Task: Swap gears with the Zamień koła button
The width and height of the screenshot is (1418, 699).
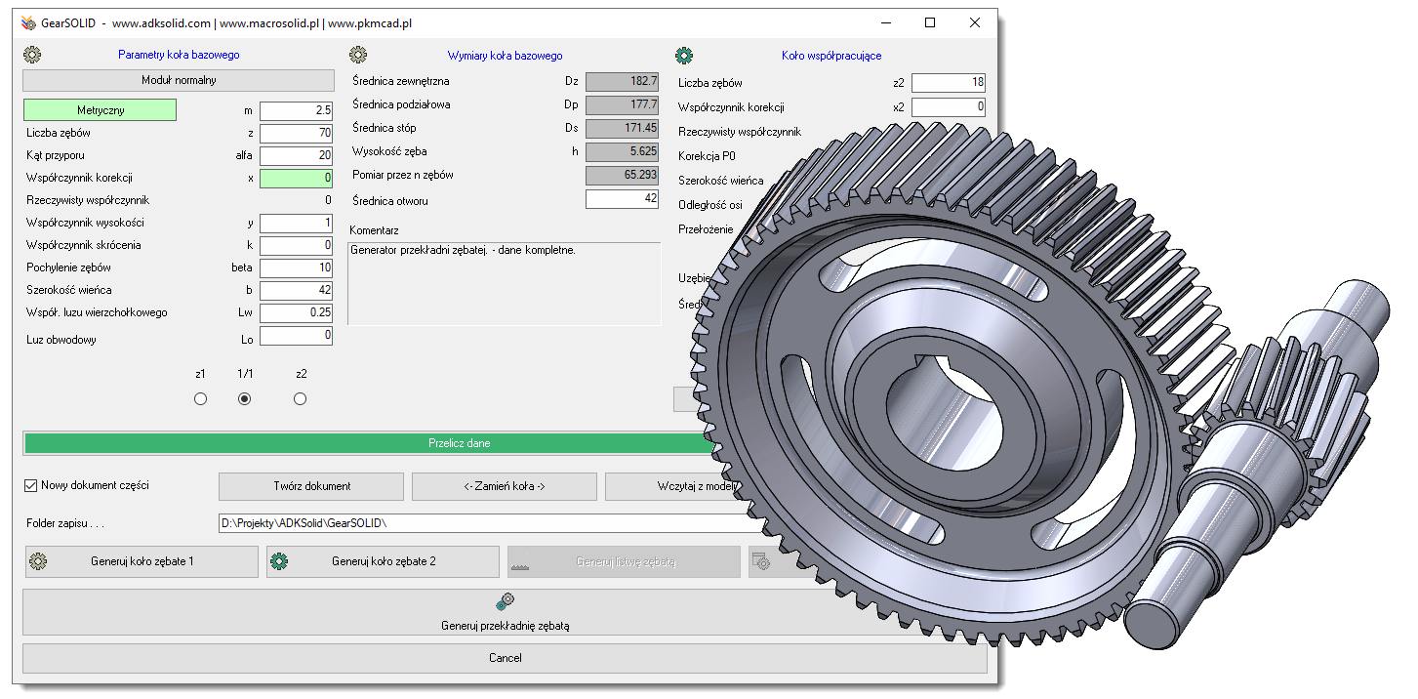Action: [x=504, y=486]
